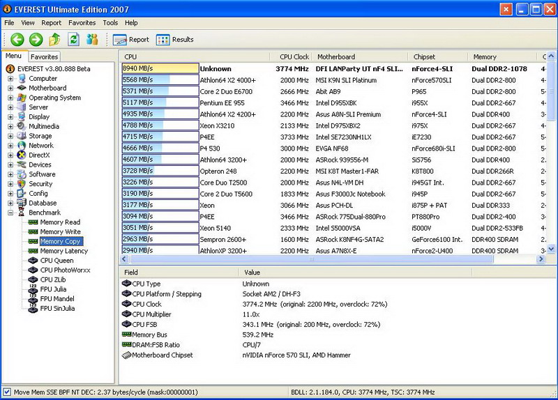Select the Config icon in tree
Viewport: 558px width, 400px height.
pyautogui.click(x=22, y=194)
